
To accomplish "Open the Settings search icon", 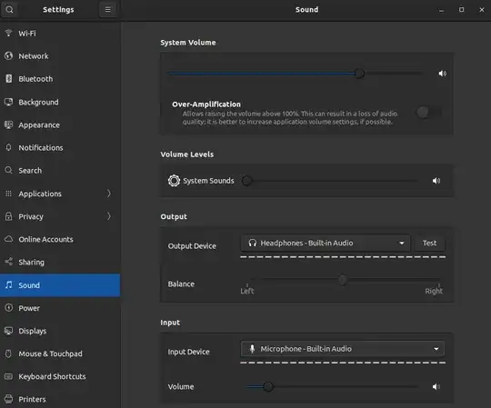I will (9, 10).
